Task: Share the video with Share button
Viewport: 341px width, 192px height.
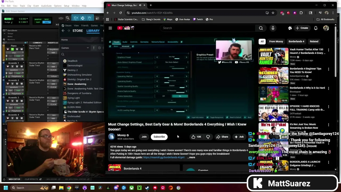Action: (x=222, y=137)
